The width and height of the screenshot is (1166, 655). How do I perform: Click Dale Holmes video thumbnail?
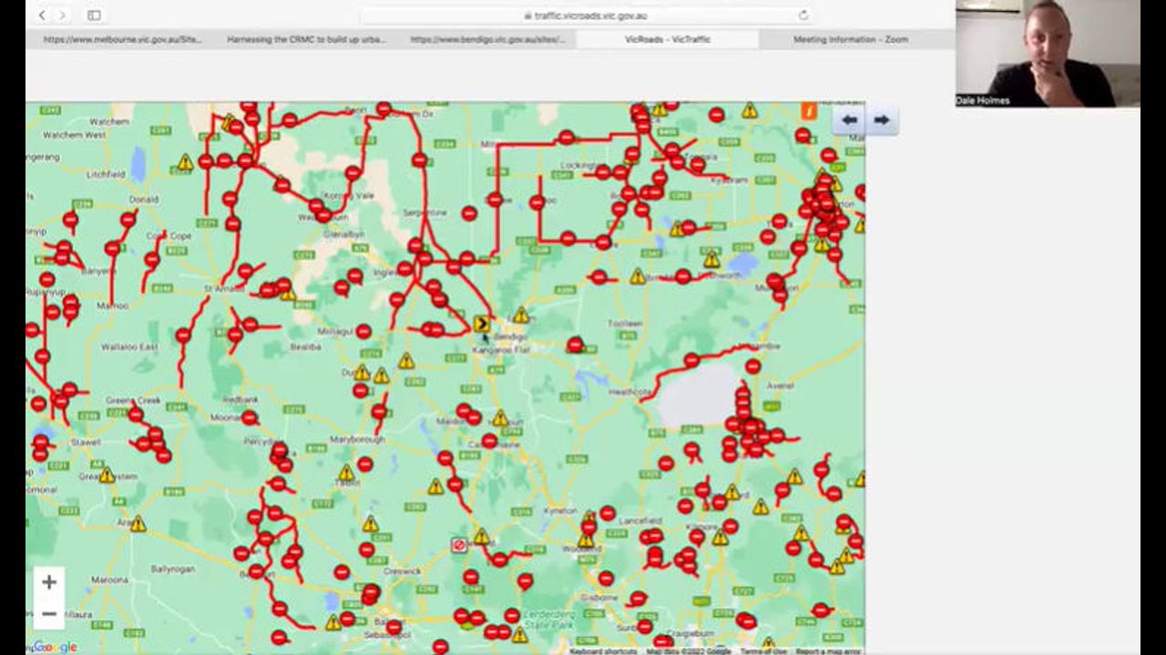point(1048,54)
